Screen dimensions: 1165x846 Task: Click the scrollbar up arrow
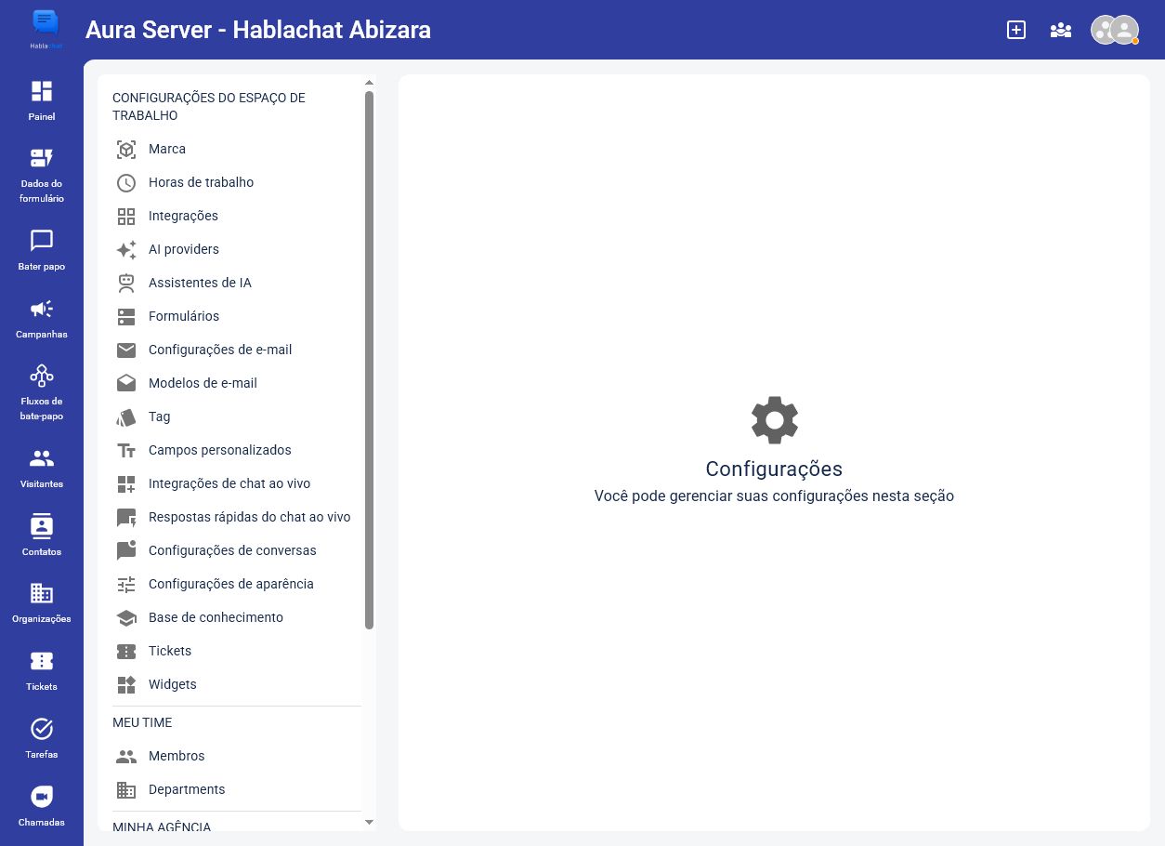coord(369,83)
